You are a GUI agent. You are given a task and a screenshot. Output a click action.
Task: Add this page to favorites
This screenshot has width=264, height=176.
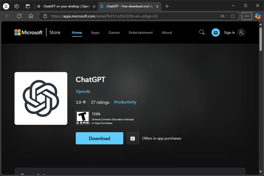(x=233, y=16)
